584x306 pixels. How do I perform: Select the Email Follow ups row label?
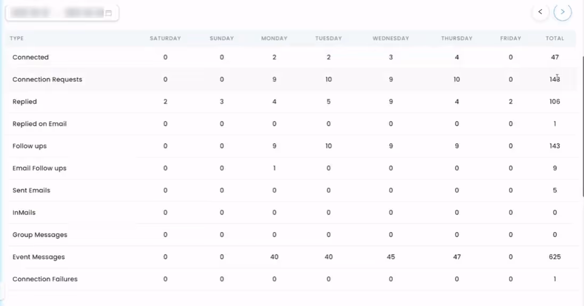click(39, 168)
